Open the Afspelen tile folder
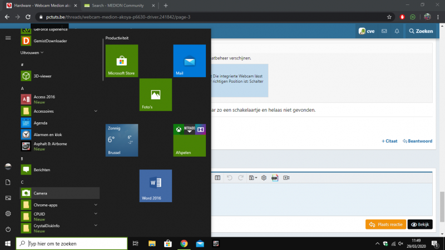 [x=190, y=141]
